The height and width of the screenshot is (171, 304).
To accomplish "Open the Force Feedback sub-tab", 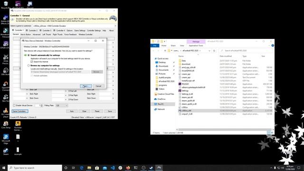I will click(x=71, y=35).
